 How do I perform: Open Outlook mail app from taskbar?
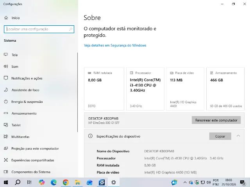click(x=89, y=182)
